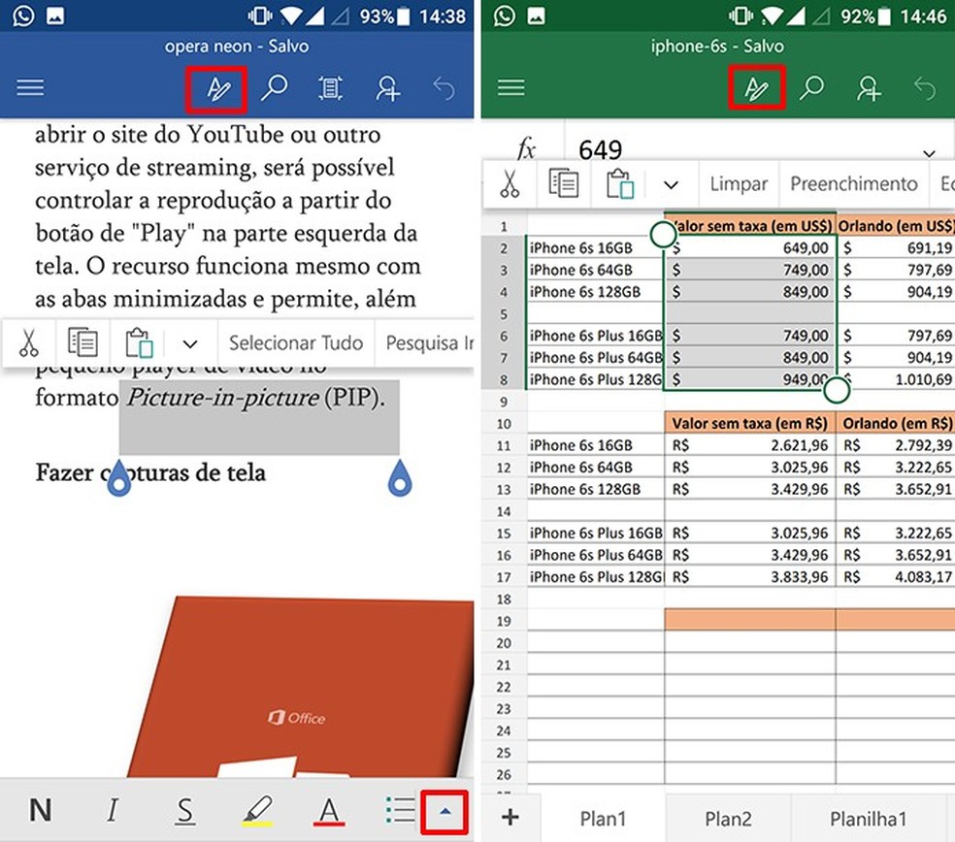The width and height of the screenshot is (955, 842).
Task: Click the Undo arrow in Excel's toolbar
Action: (924, 88)
